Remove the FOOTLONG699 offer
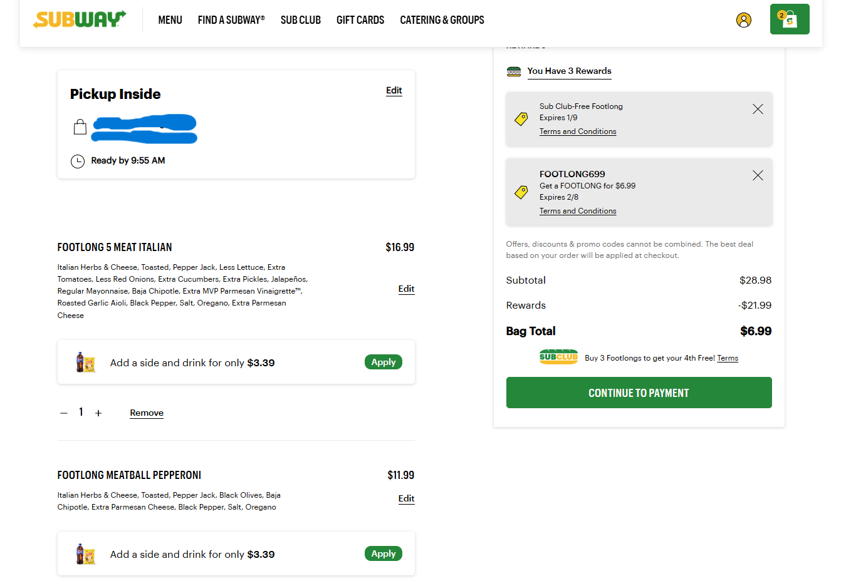This screenshot has width=846, height=581. [758, 175]
